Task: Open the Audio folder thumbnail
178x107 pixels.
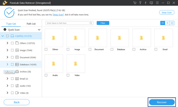Action: (x=54, y=64)
